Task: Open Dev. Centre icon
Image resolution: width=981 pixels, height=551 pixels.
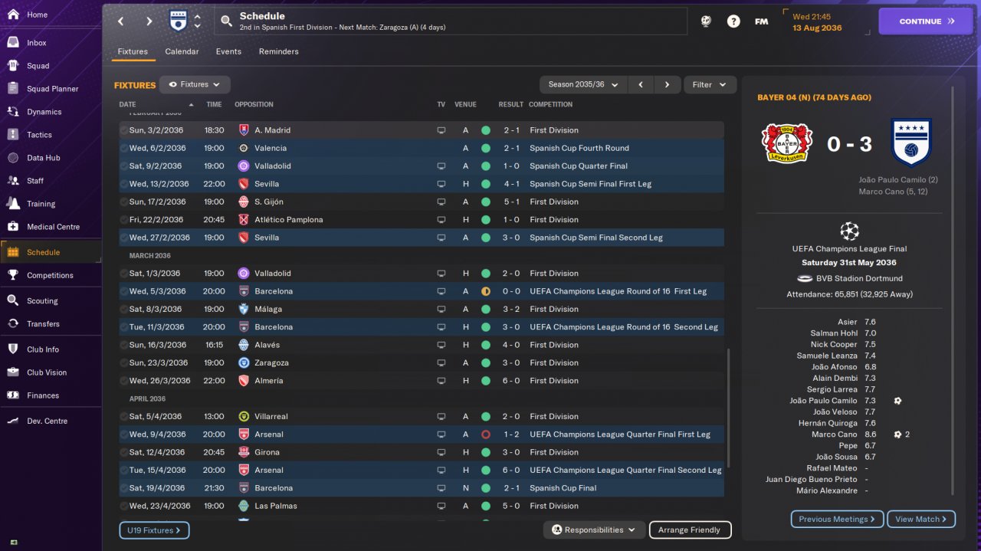Action: (x=13, y=421)
